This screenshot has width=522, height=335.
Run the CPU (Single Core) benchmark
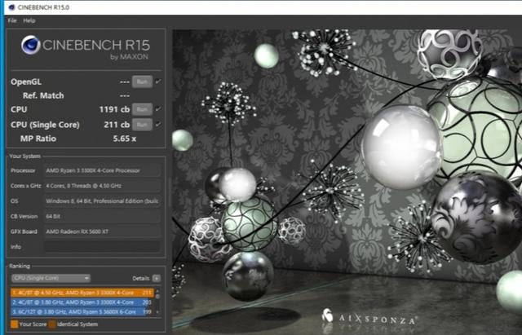point(142,124)
